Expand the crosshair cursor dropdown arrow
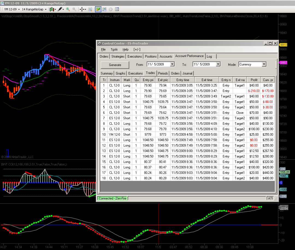The image size is (295, 250). pos(85,9)
